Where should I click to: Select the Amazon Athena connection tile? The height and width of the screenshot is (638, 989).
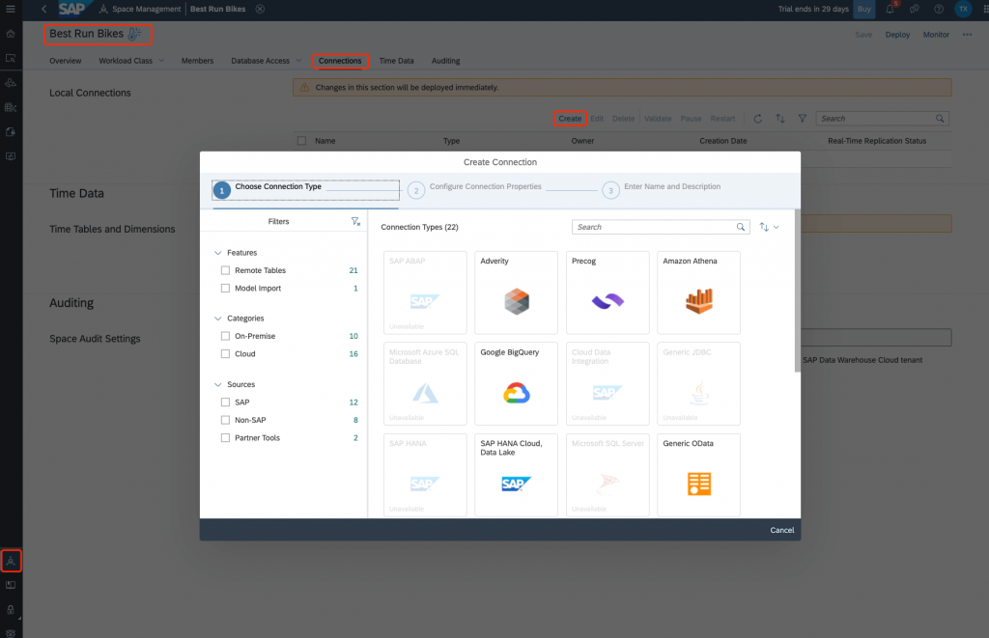point(699,292)
